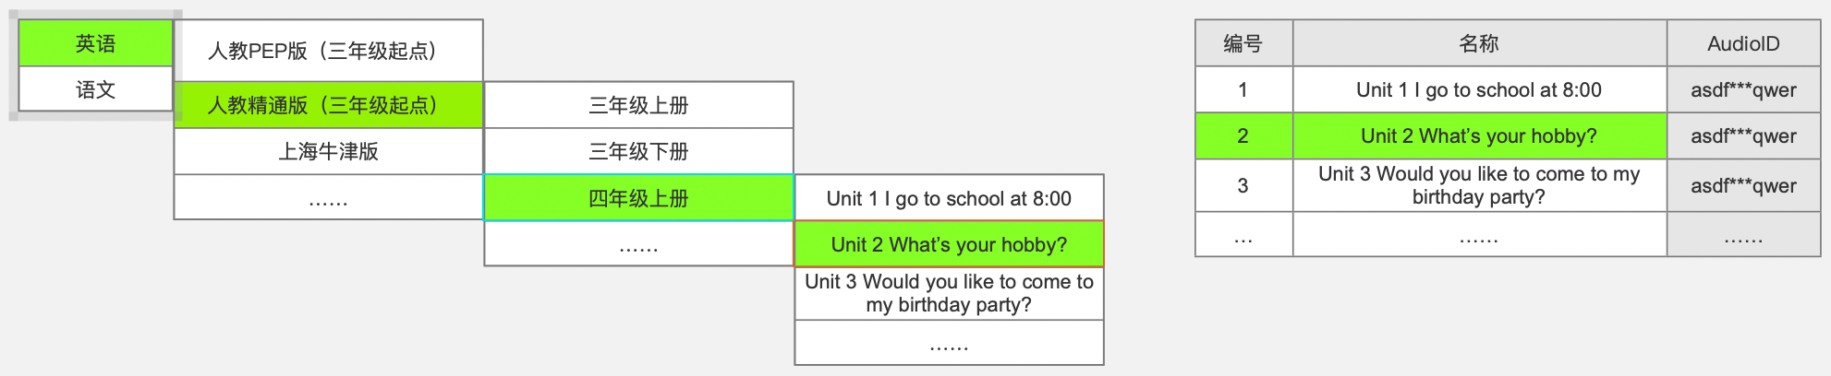
Task: Choose 人教PEP版（三年级起点） textbook edition
Action: [x=328, y=51]
